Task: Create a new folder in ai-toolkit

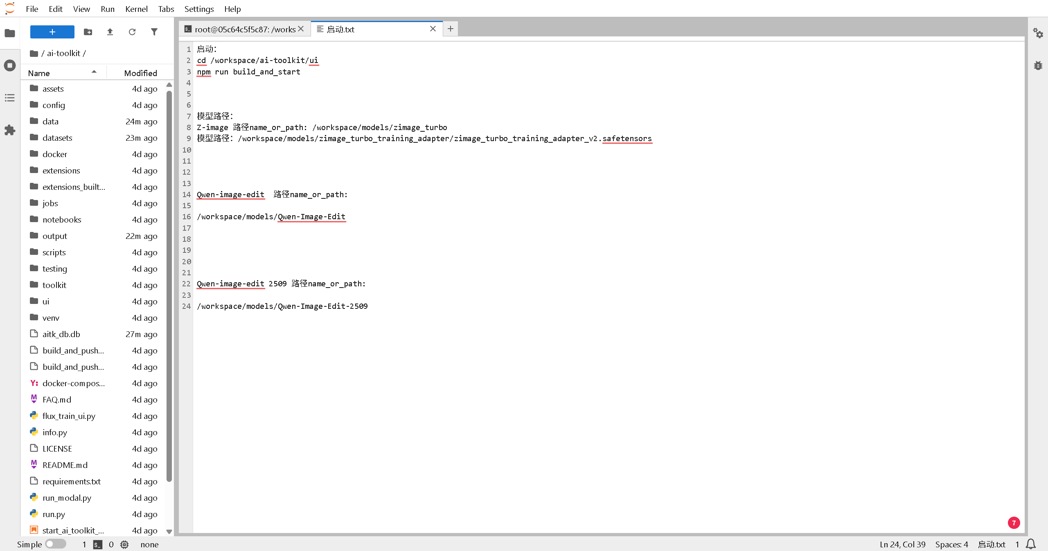Action: pyautogui.click(x=88, y=32)
